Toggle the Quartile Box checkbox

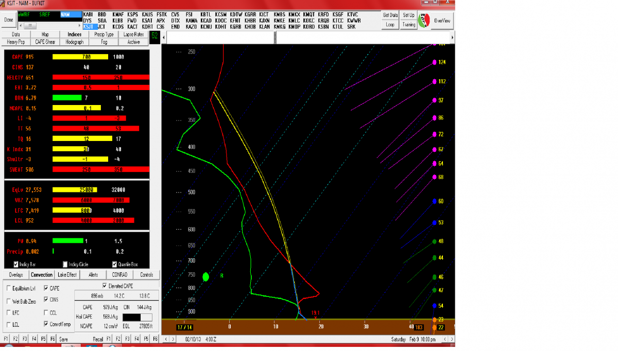(x=114, y=265)
